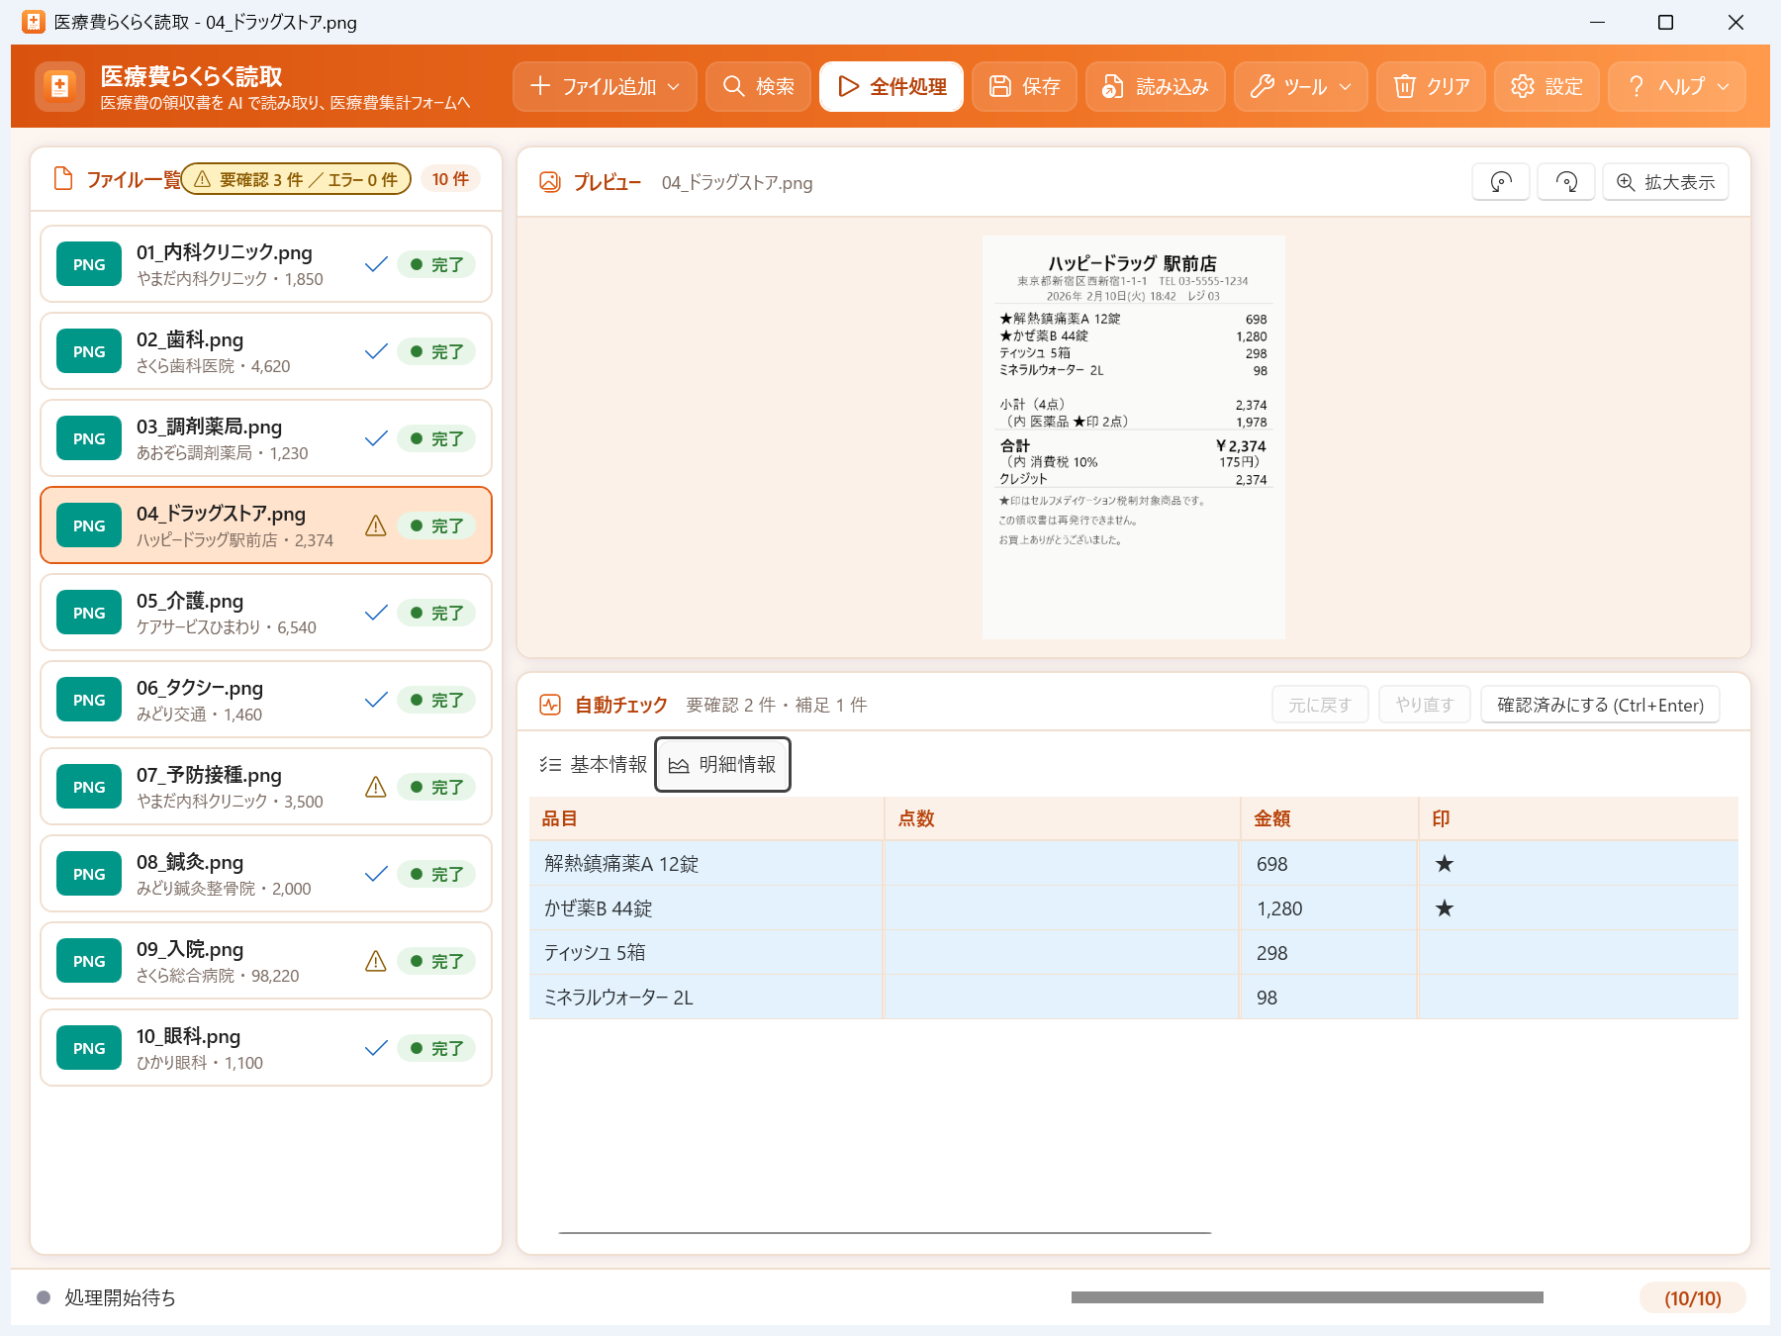Run 全件処理 to process all files
Viewport: 1781px width, 1336px height.
coord(891,86)
